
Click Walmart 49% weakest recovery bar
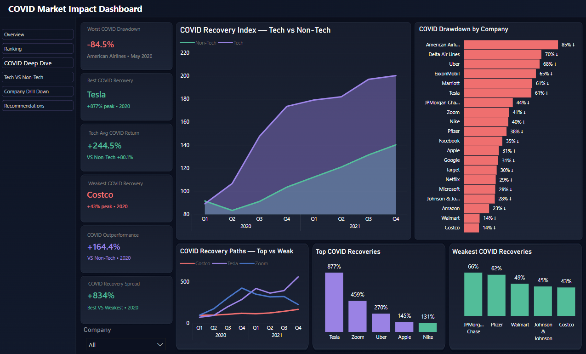point(520,300)
